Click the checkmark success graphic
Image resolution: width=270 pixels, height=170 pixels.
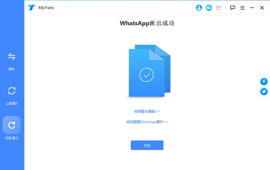click(147, 75)
